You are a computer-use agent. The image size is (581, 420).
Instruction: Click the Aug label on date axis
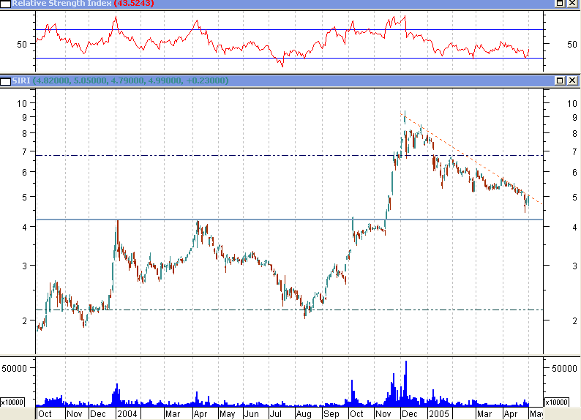[304, 413]
